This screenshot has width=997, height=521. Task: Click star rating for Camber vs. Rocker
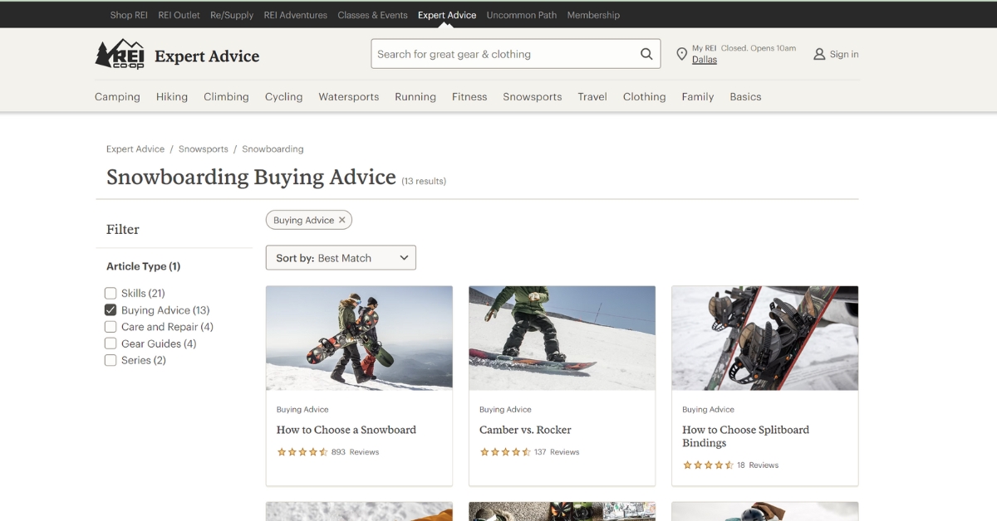click(x=505, y=452)
